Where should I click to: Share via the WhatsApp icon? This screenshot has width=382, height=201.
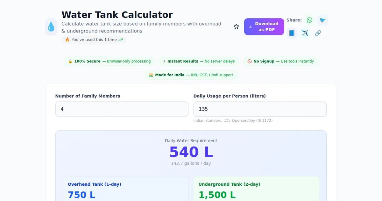[x=309, y=20]
